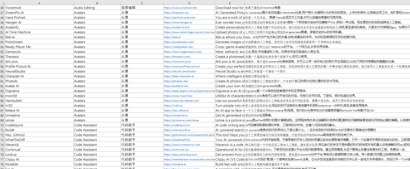Open the www.inworld.ai link
Screen dimensions: 410x169
tap(179, 96)
